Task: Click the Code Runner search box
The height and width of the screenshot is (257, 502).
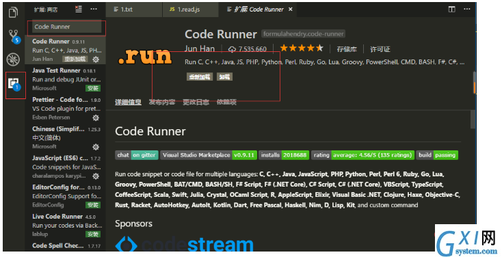Action: [66, 27]
